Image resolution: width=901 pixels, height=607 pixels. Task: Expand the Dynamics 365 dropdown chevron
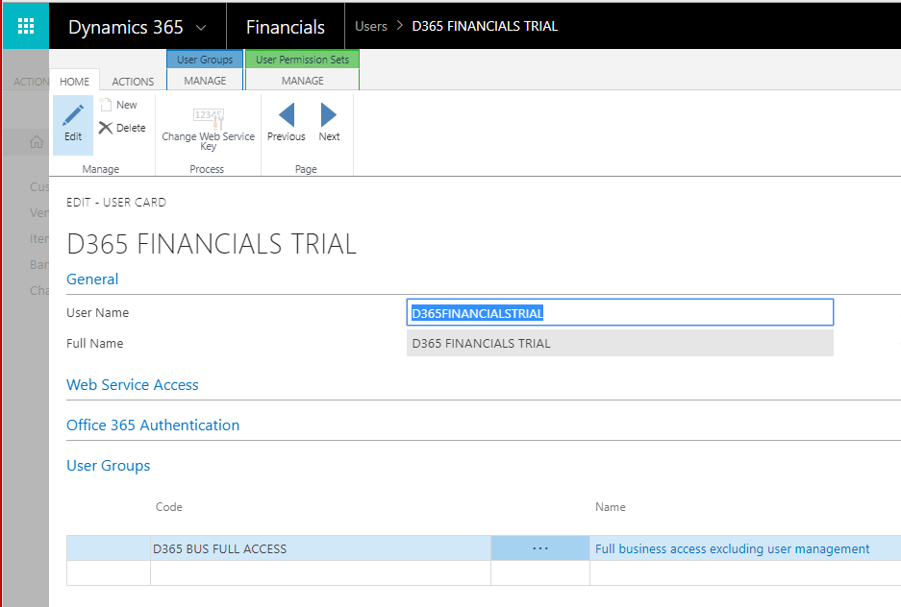pyautogui.click(x=201, y=28)
